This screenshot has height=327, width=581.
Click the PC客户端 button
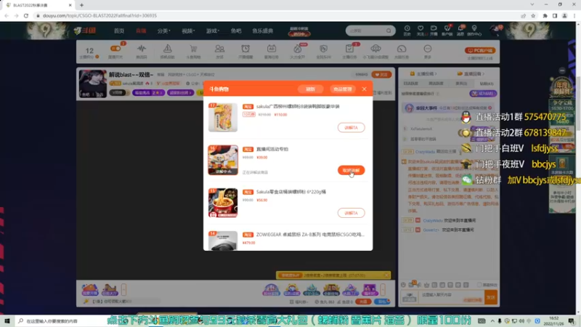(x=480, y=50)
